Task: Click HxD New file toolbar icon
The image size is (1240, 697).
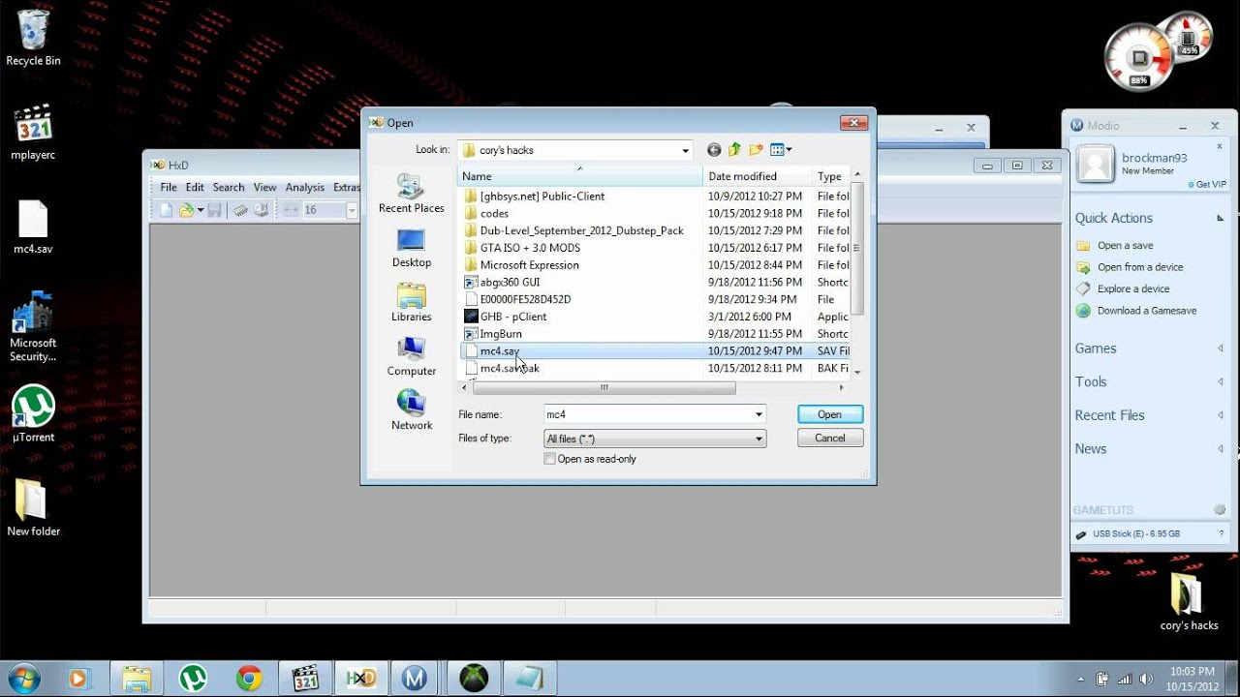Action: point(166,210)
